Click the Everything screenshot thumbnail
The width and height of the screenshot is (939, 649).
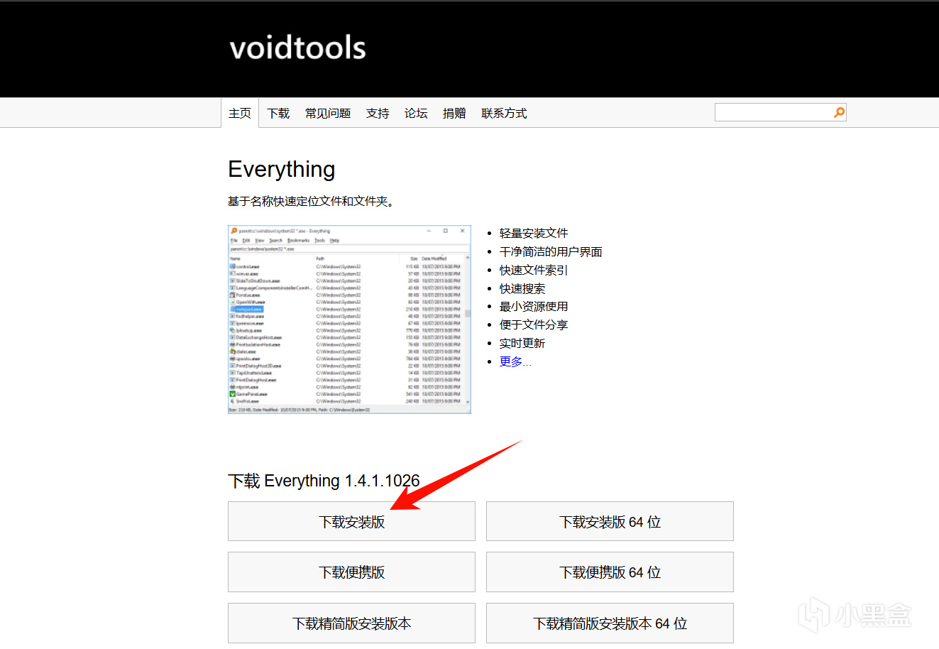[x=349, y=320]
